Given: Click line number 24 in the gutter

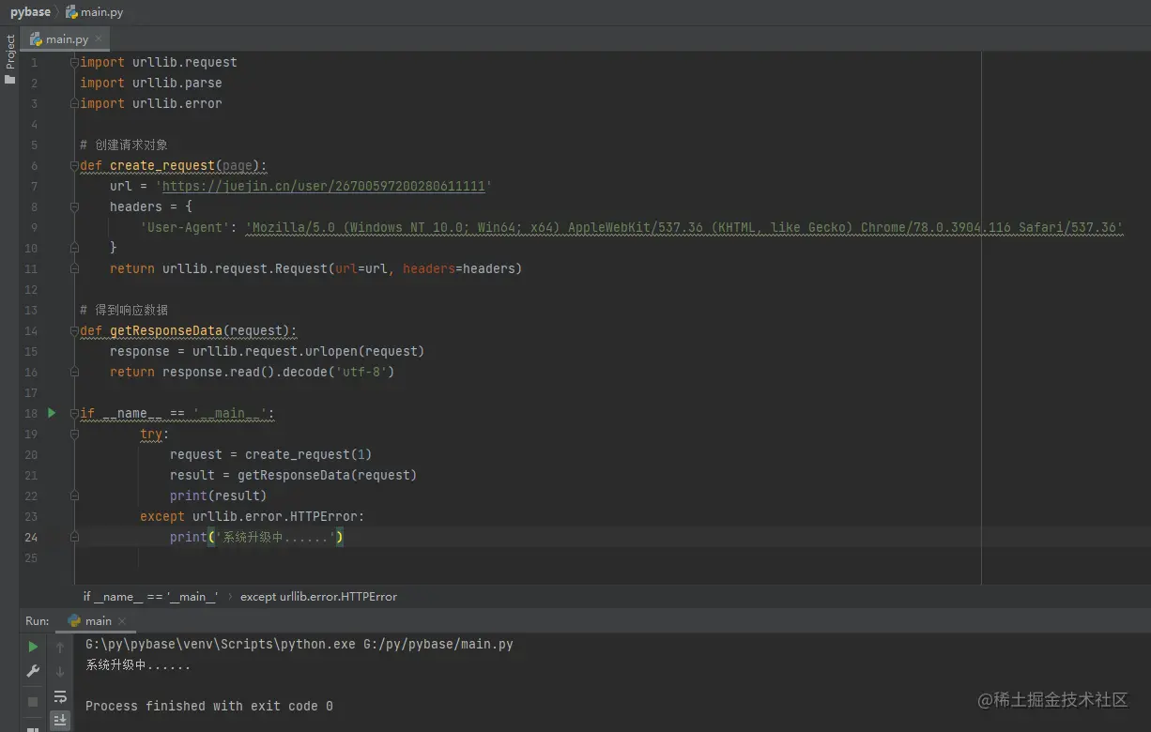Looking at the screenshot, I should coord(32,537).
